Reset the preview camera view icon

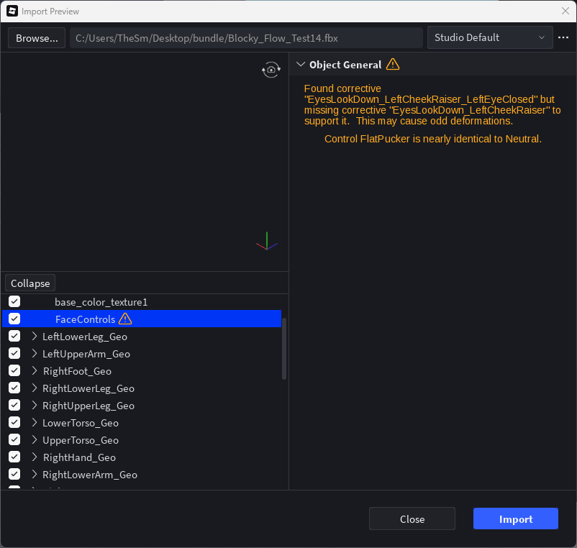pos(271,70)
